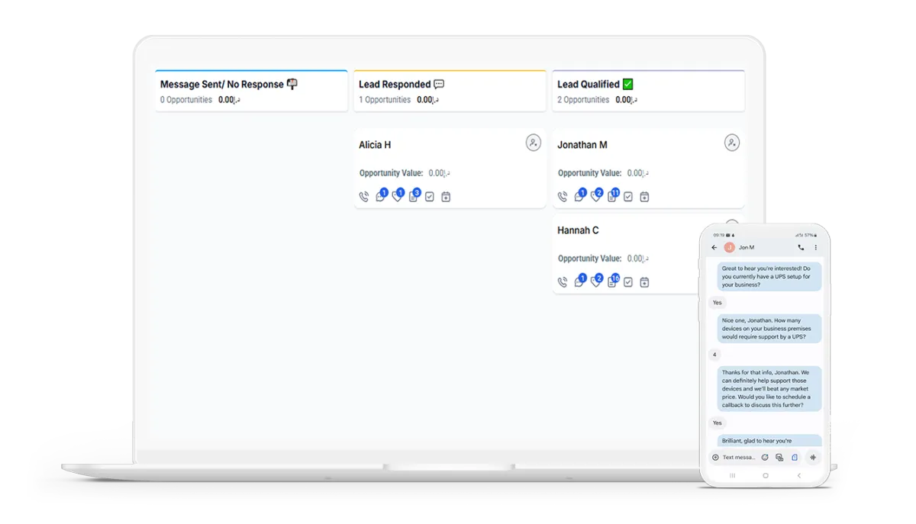Select the Message Sent/ No Response column header
The height and width of the screenshot is (524, 916).
click(x=251, y=92)
